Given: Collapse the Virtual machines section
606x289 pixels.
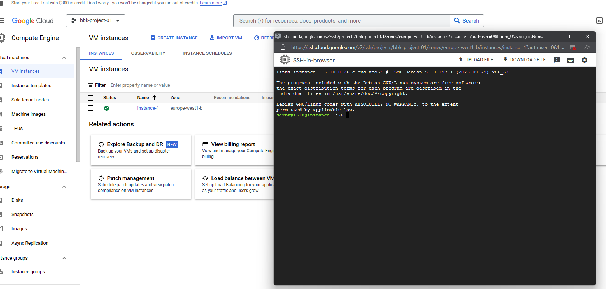Looking at the screenshot, I should coord(64,58).
